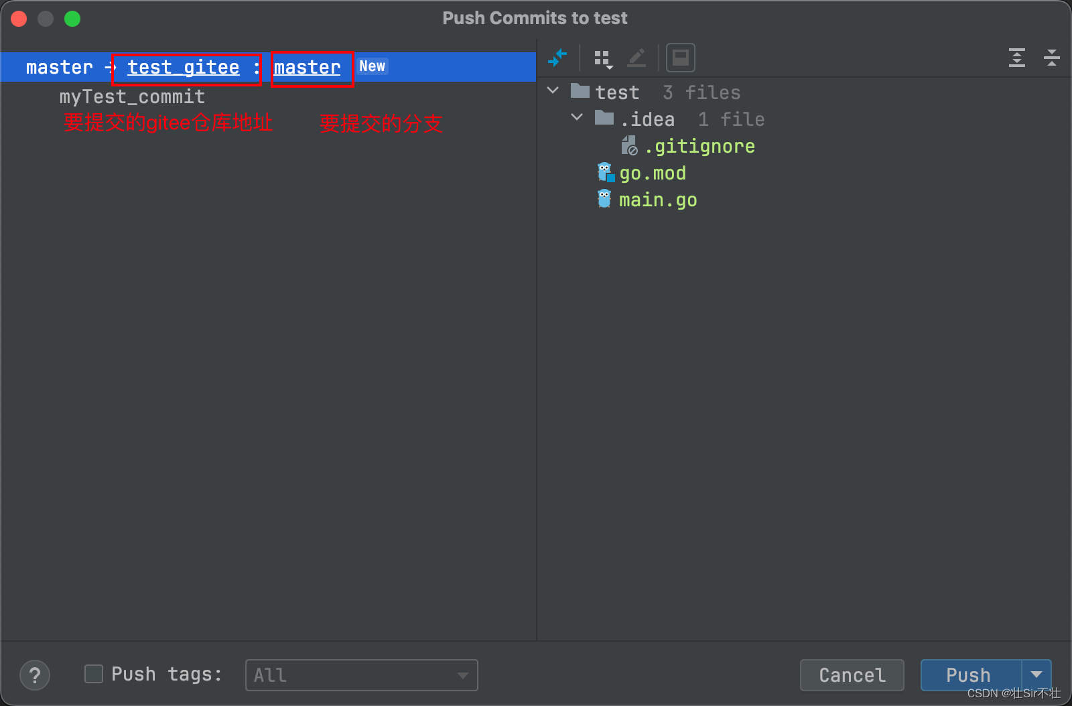Screen dimensions: 1072x706
Task: Open the Push button dropdown arrow
Action: point(1036,675)
